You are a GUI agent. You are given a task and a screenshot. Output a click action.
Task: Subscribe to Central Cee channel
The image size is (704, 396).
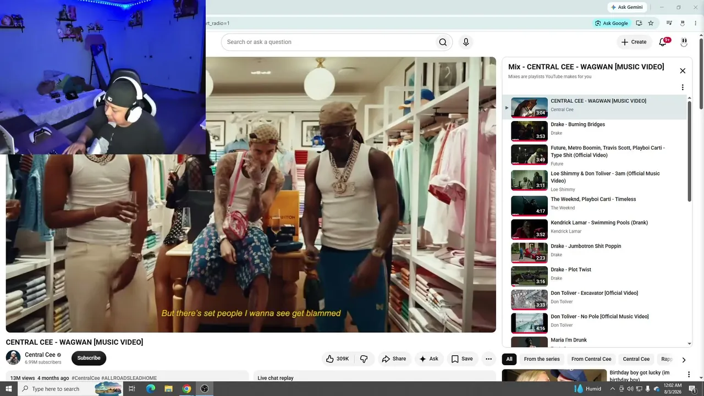click(x=89, y=358)
